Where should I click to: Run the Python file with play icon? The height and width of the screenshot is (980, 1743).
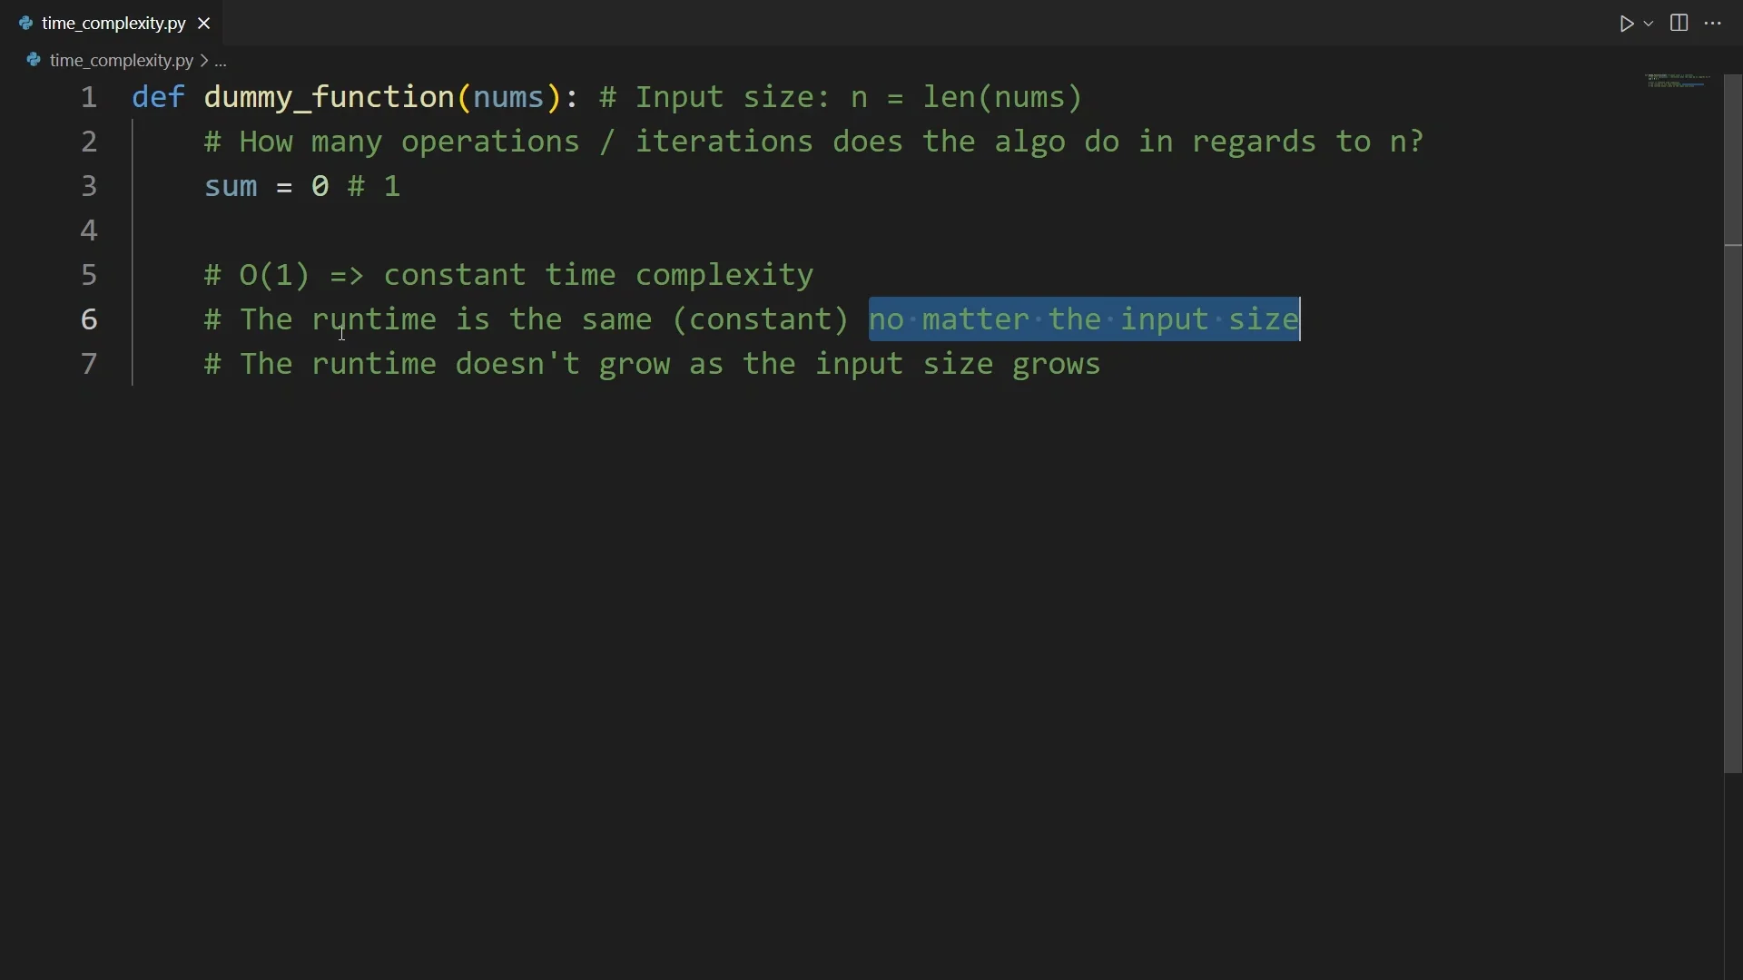[1626, 24]
